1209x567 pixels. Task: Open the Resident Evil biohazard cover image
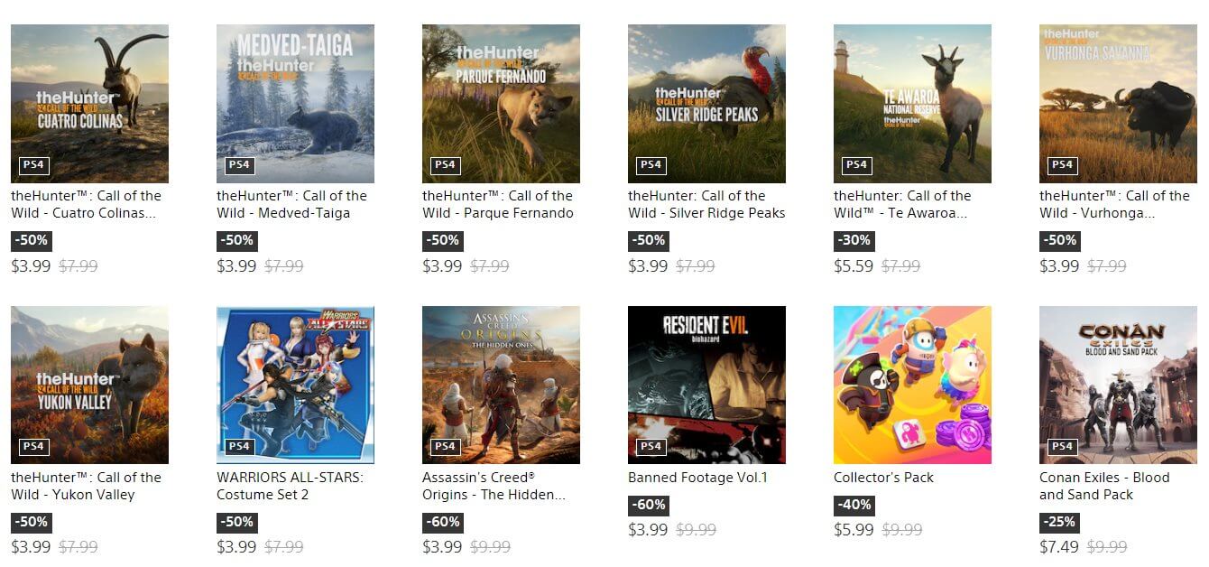(x=706, y=385)
